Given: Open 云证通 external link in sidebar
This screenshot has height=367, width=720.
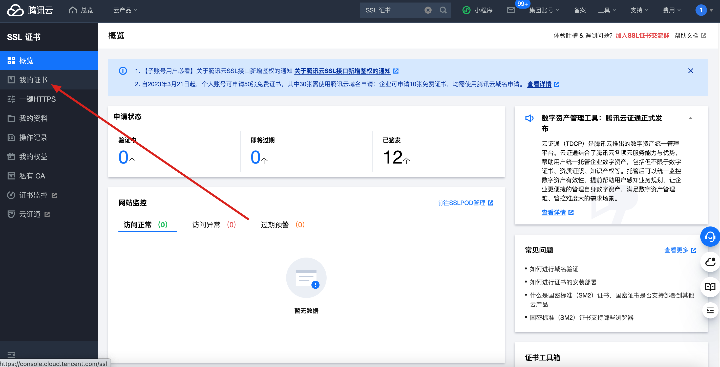Looking at the screenshot, I should [x=49, y=215].
